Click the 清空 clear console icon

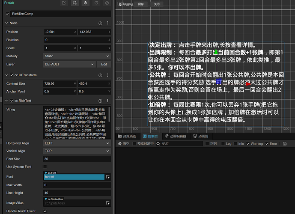119,144
